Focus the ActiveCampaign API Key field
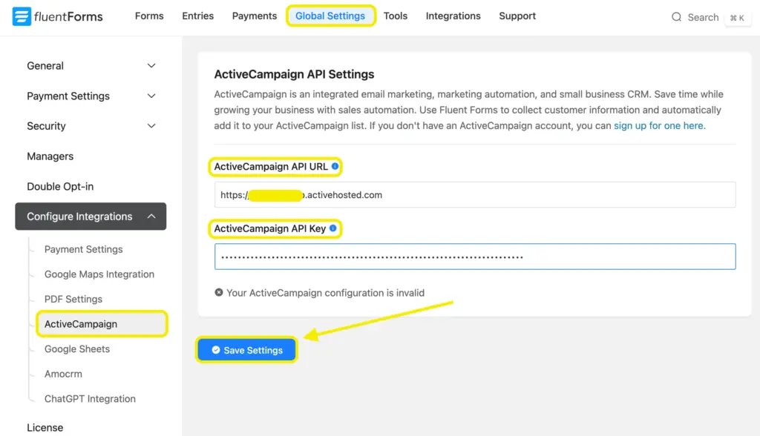The image size is (760, 436). click(x=475, y=257)
